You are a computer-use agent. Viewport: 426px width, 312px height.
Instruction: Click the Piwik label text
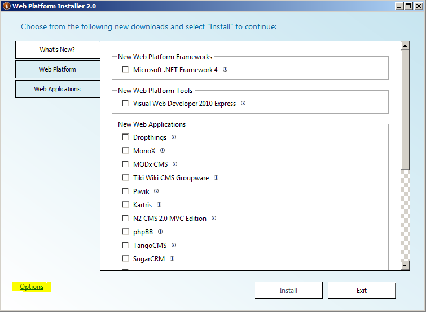coord(141,191)
